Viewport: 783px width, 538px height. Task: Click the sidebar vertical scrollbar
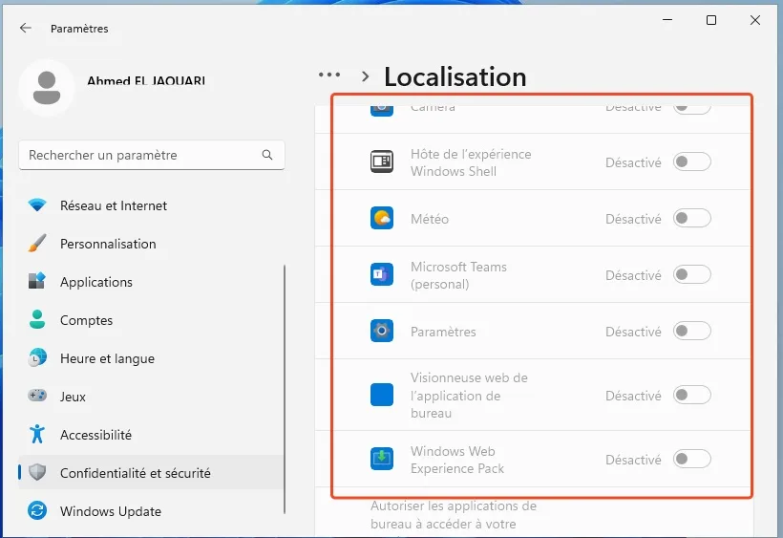click(285, 389)
